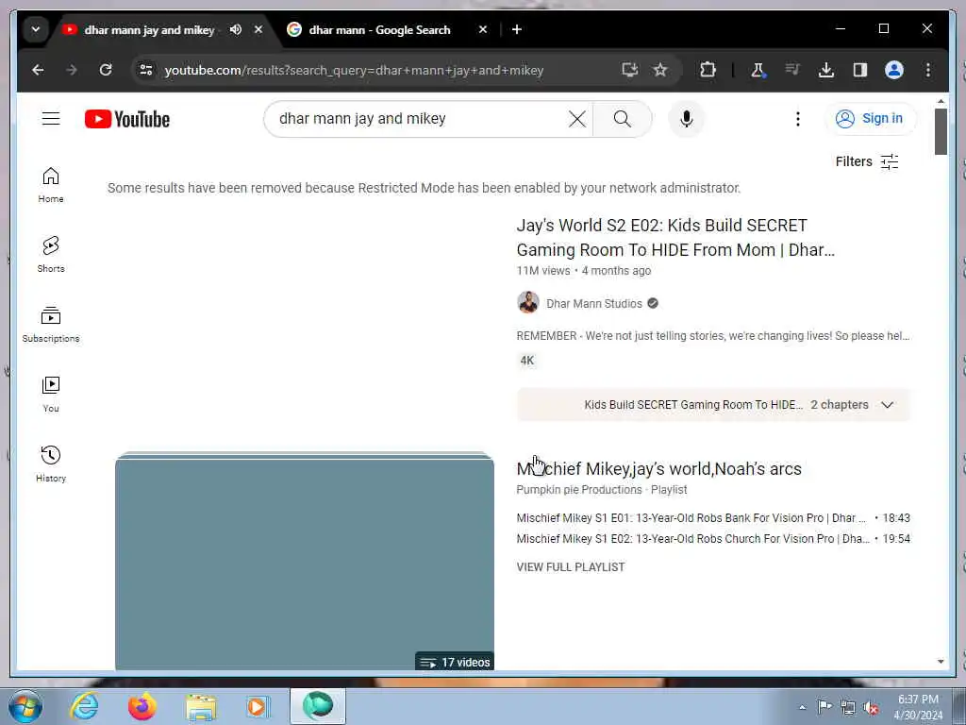Click the Dhar Mann Studios avatar

coord(528,303)
